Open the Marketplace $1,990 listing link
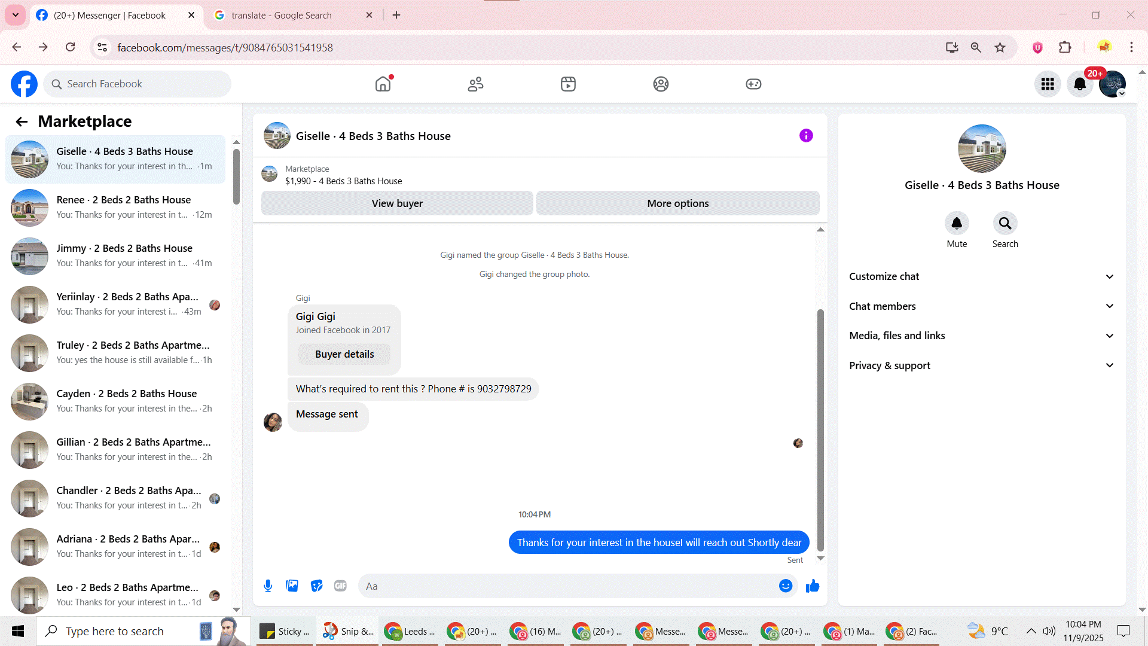 point(343,181)
